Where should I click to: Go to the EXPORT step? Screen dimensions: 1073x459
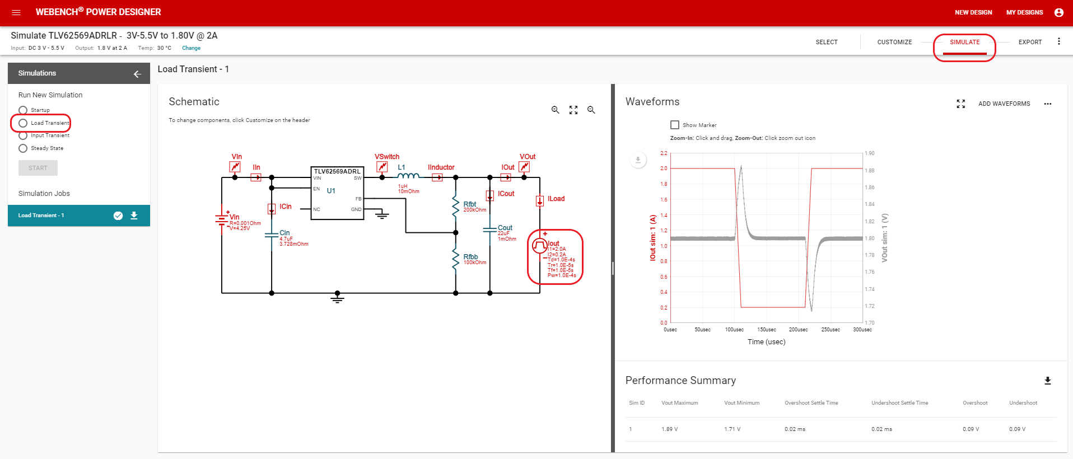[1030, 42]
